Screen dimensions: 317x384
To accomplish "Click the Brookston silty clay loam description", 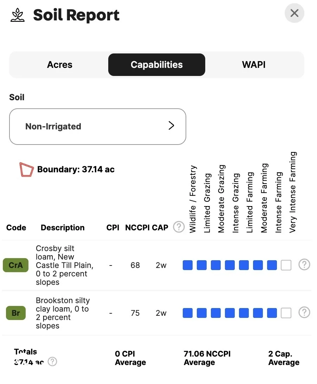I will point(63,313).
